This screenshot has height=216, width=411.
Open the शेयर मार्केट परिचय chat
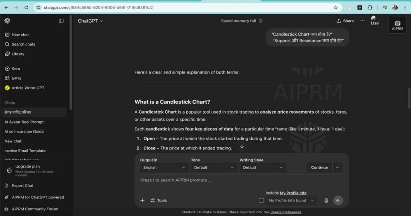pyautogui.click(x=34, y=112)
